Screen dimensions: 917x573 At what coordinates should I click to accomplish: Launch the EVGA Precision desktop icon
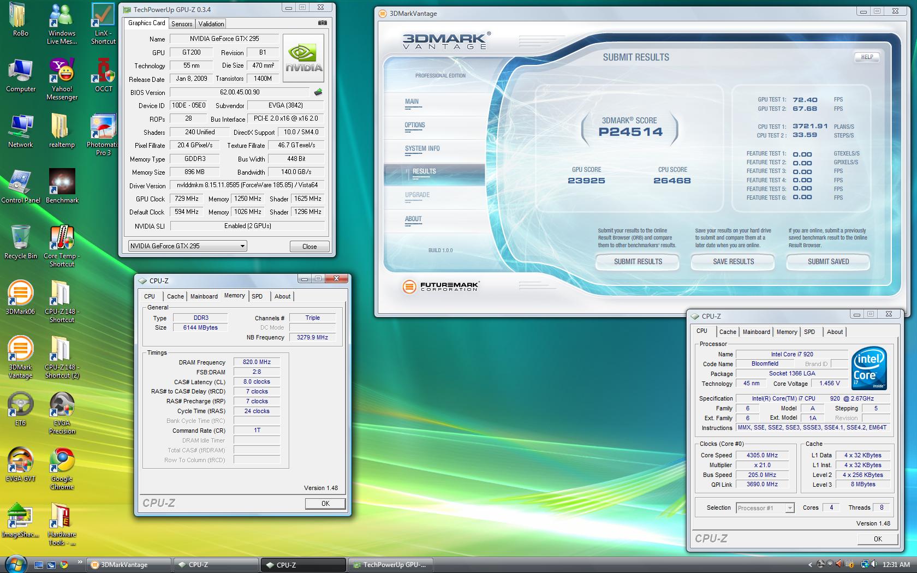62,413
